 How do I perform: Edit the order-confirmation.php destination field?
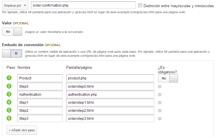[83, 5]
